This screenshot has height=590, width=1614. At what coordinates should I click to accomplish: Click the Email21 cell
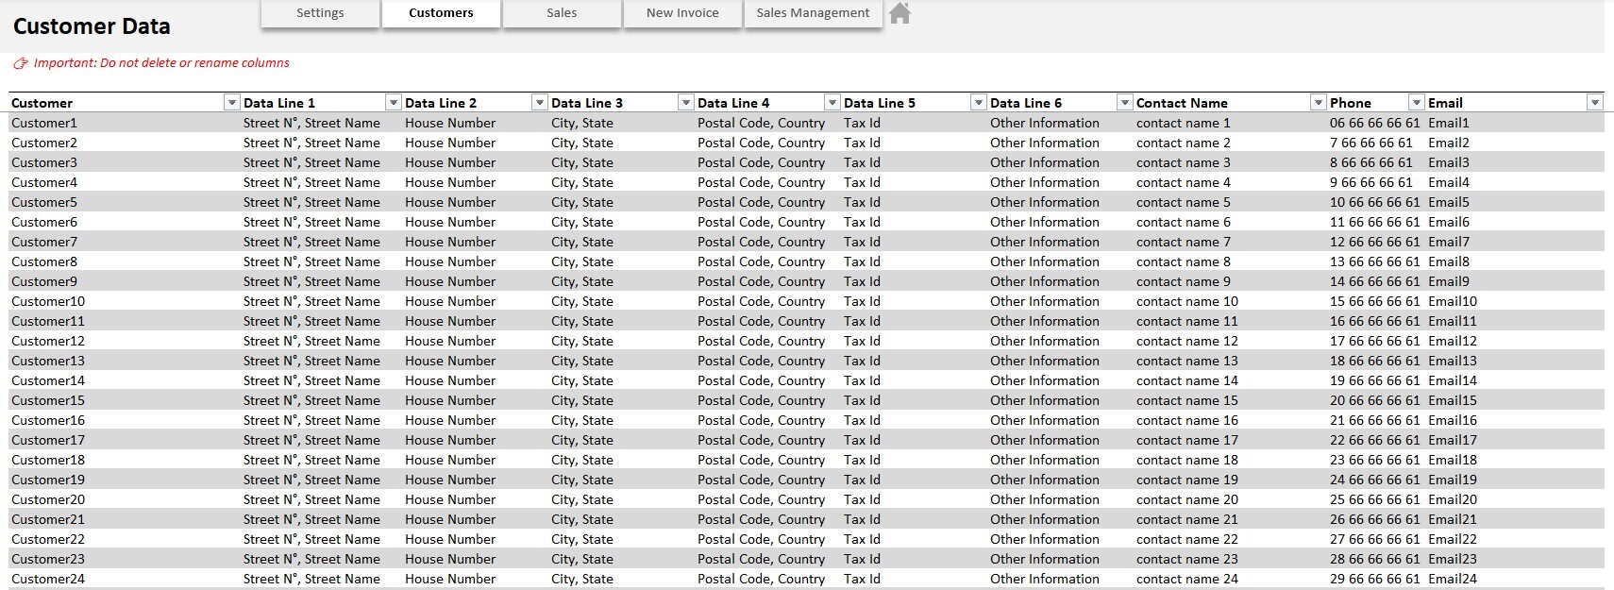(x=1514, y=519)
